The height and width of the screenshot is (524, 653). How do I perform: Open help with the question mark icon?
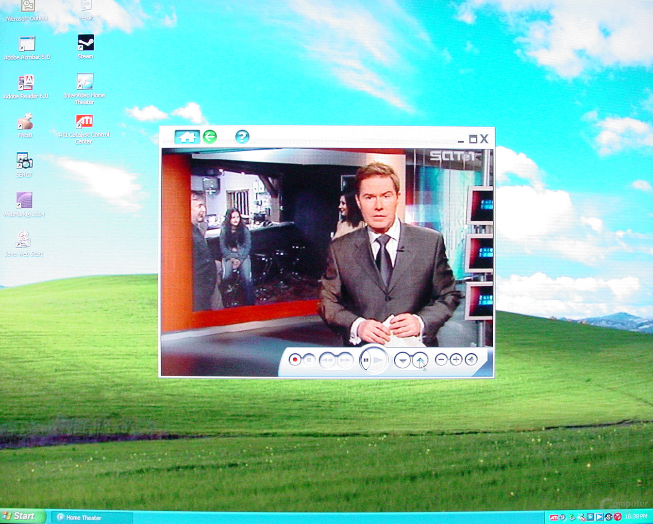coord(242,137)
